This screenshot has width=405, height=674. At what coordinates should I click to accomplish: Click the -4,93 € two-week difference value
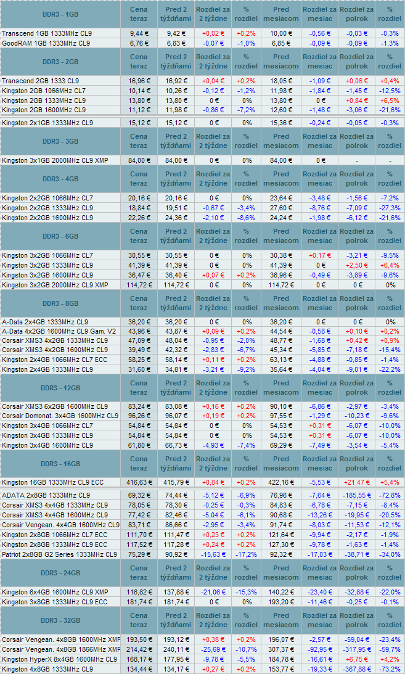coord(213,445)
